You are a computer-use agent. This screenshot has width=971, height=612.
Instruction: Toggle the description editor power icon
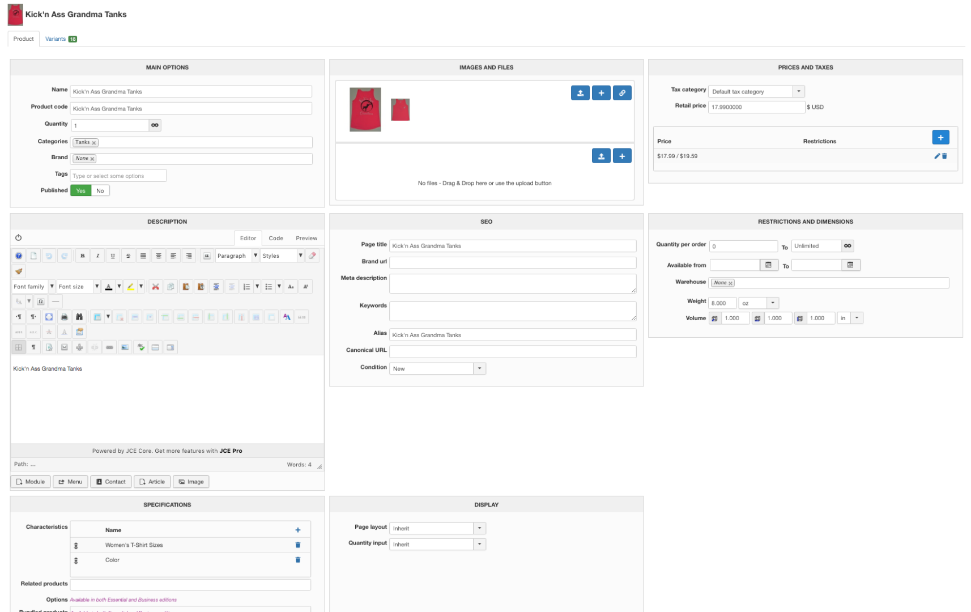[x=19, y=238]
